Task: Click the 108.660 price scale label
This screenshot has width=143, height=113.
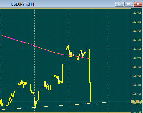Action: coord(137,94)
